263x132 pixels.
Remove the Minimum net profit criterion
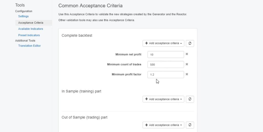pyautogui.click(x=187, y=54)
